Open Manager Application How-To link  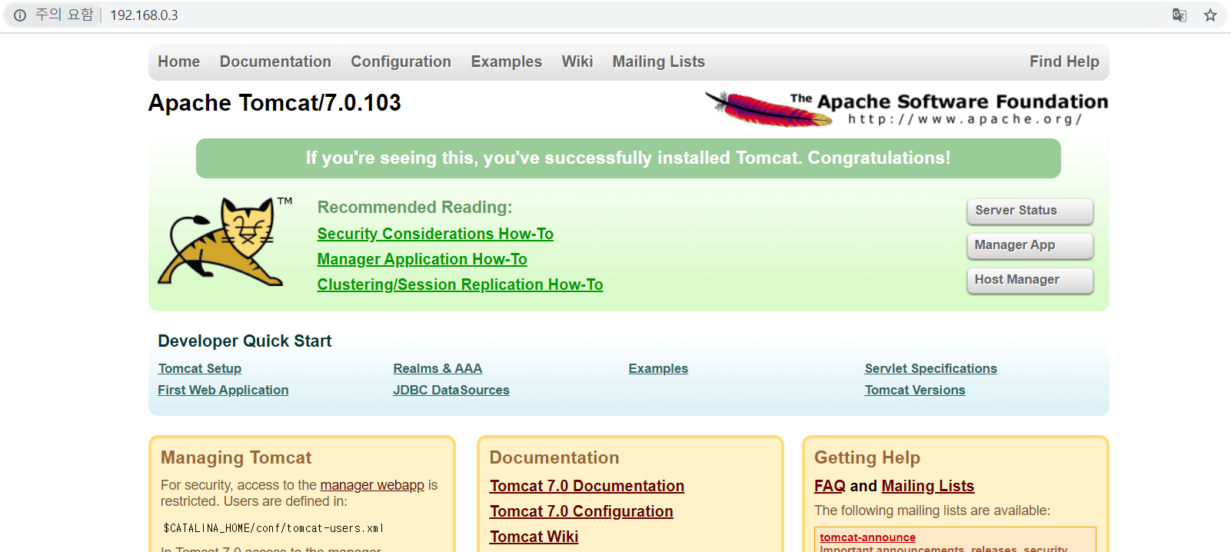tap(422, 259)
